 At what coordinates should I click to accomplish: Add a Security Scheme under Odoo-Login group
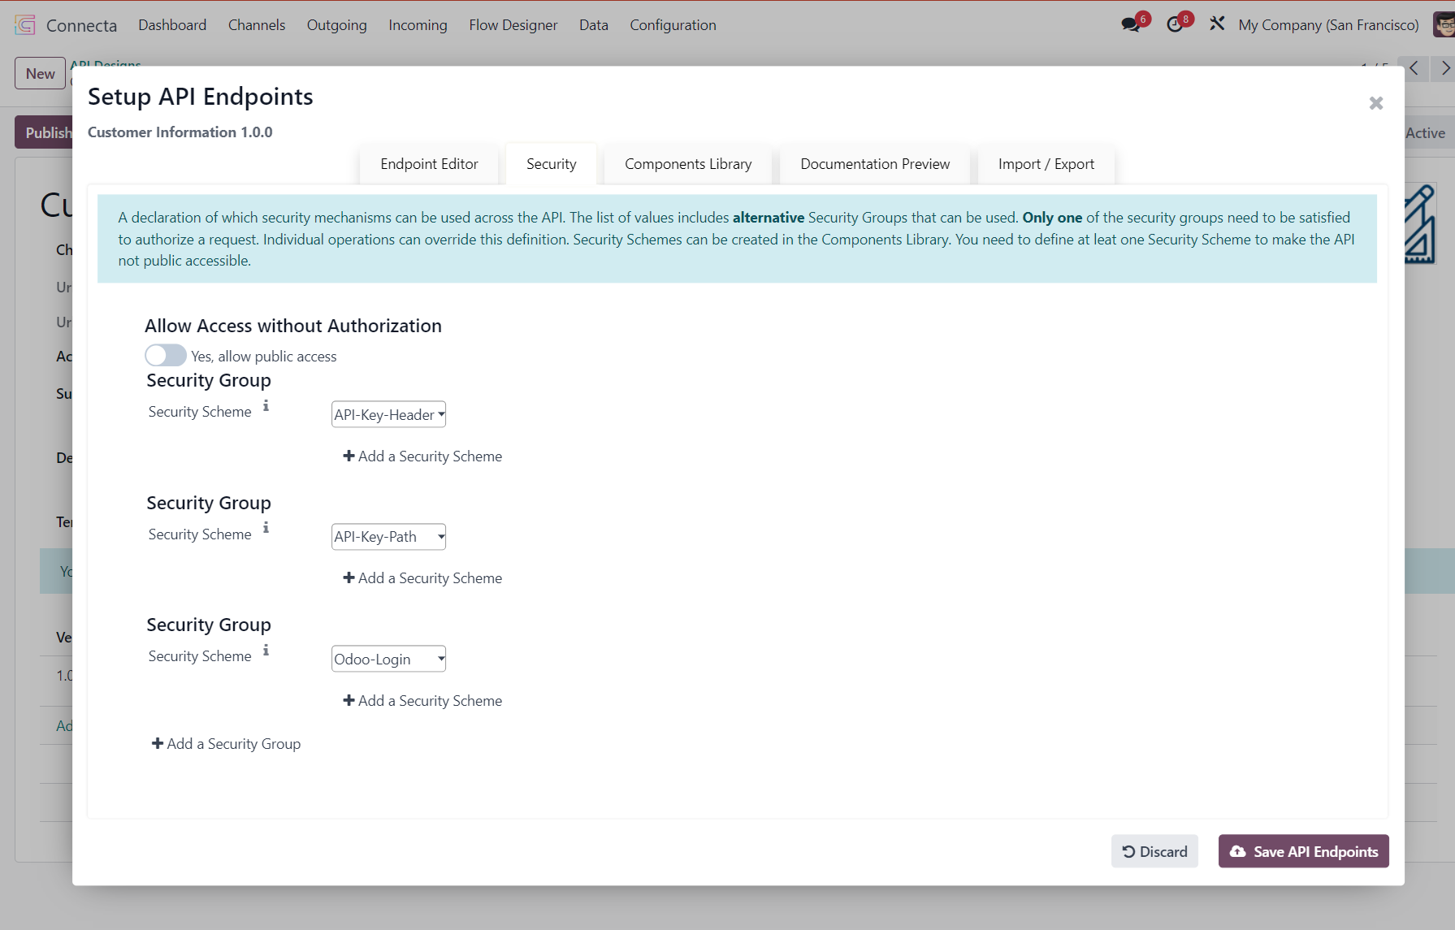click(x=422, y=701)
